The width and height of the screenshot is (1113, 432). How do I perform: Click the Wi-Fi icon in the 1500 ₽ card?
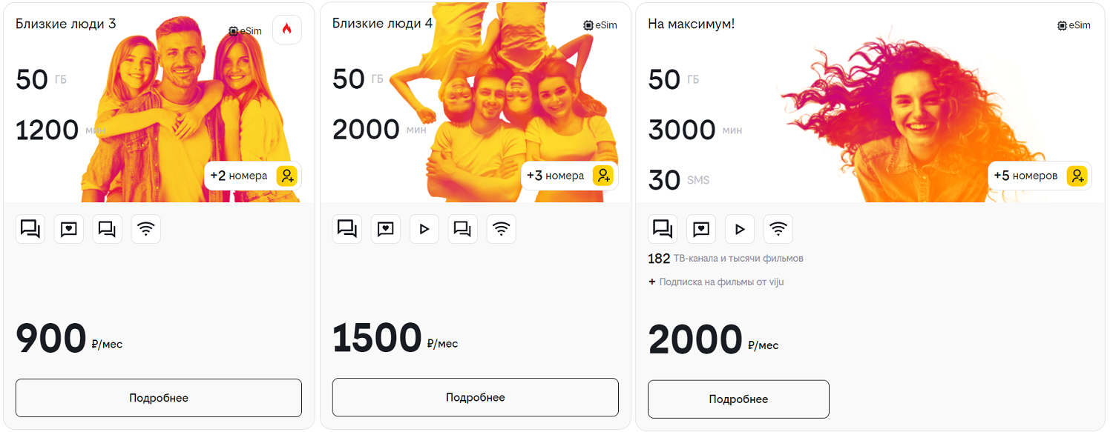[x=502, y=229]
